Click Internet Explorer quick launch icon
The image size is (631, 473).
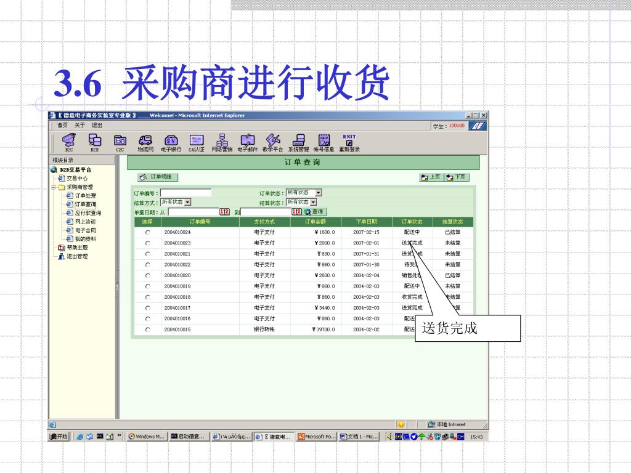coord(79,437)
